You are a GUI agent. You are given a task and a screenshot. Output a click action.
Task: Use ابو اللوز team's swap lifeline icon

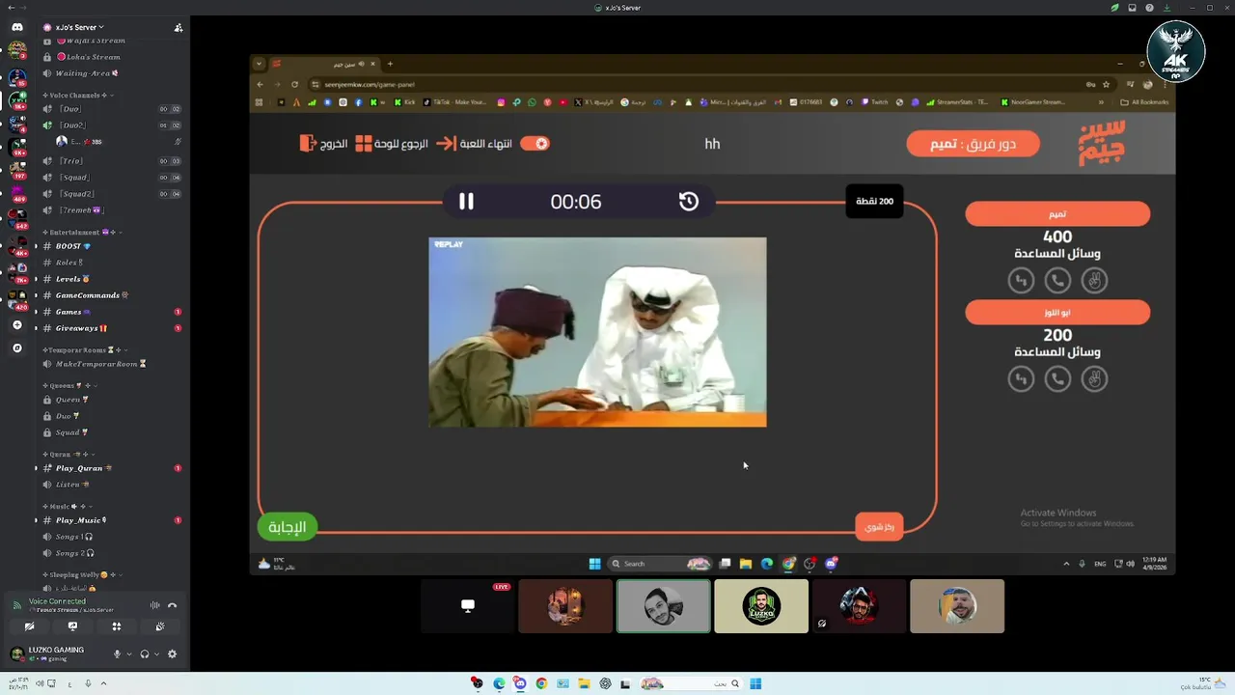click(1021, 378)
